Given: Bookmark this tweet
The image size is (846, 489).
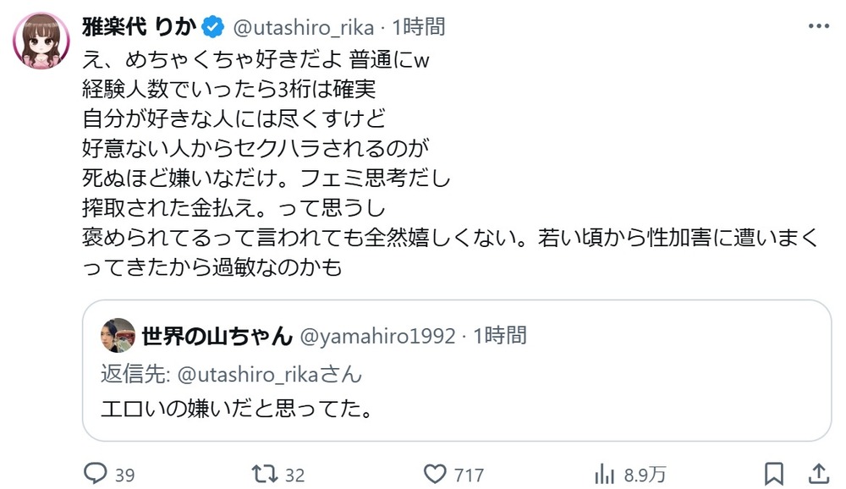Looking at the screenshot, I should 774,474.
